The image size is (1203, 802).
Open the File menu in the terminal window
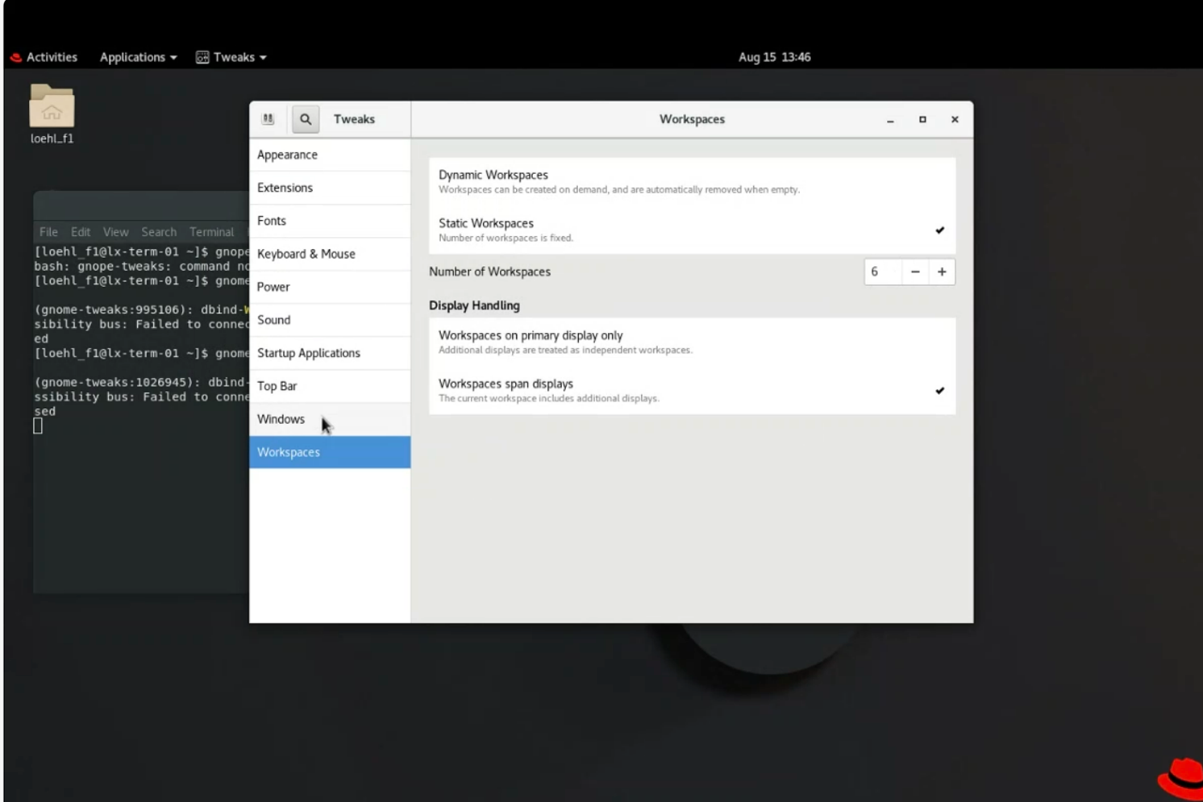(x=49, y=232)
